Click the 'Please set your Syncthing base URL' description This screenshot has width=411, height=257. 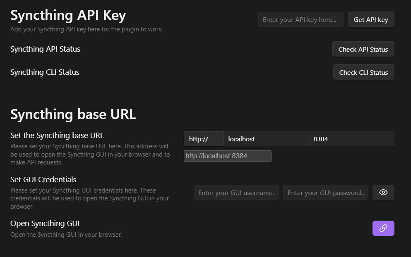pos(90,154)
